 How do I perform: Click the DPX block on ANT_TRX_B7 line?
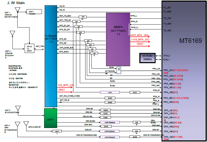(x=76, y=22)
